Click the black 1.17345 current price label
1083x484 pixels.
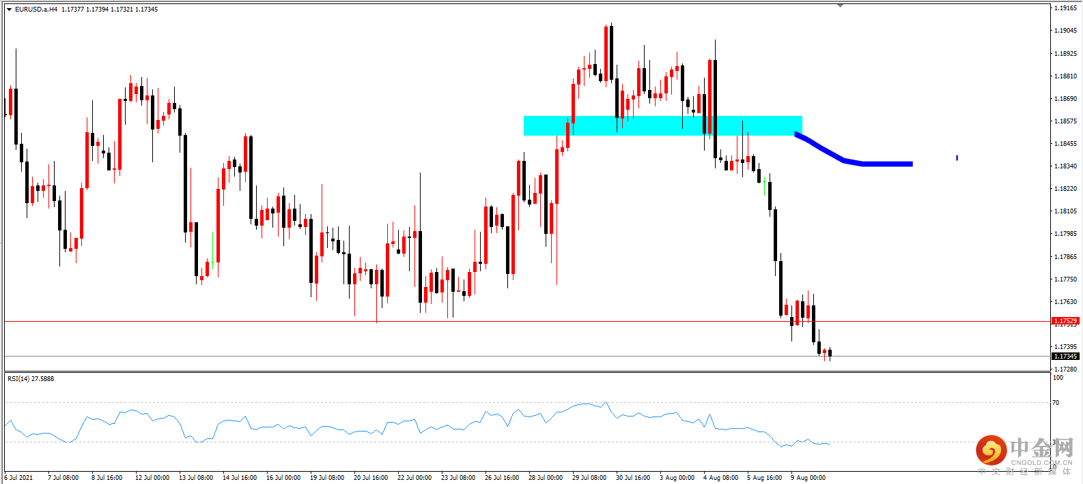coord(1065,356)
